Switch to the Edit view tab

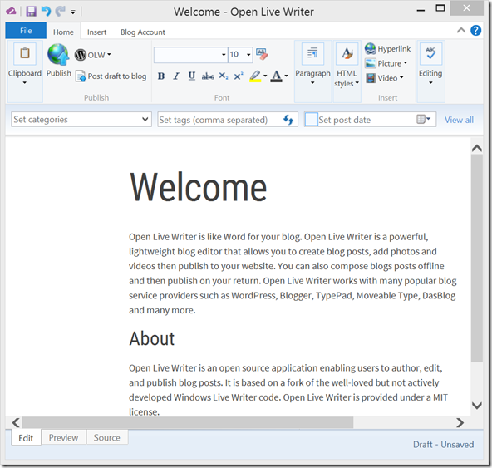(26, 438)
